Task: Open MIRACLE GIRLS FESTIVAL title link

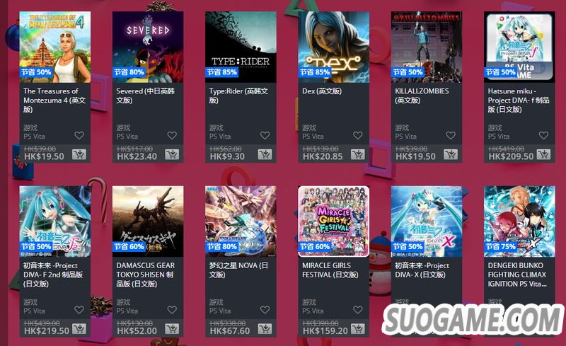Action: click(330, 270)
